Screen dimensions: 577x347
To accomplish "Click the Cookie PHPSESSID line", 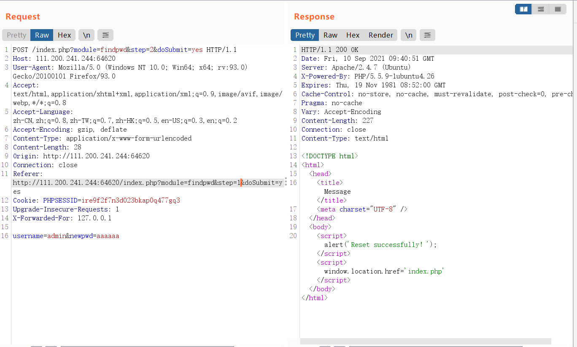I will (96, 201).
